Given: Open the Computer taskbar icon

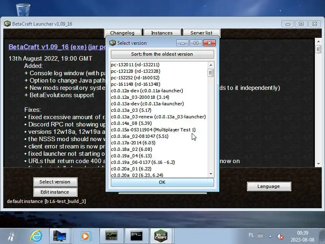Looking at the screenshot, I should [x=60, y=236].
